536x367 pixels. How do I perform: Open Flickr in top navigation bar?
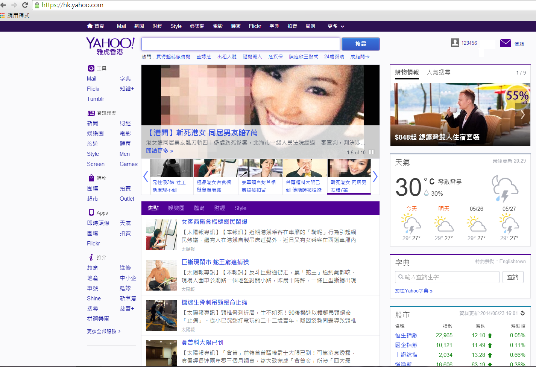point(255,26)
